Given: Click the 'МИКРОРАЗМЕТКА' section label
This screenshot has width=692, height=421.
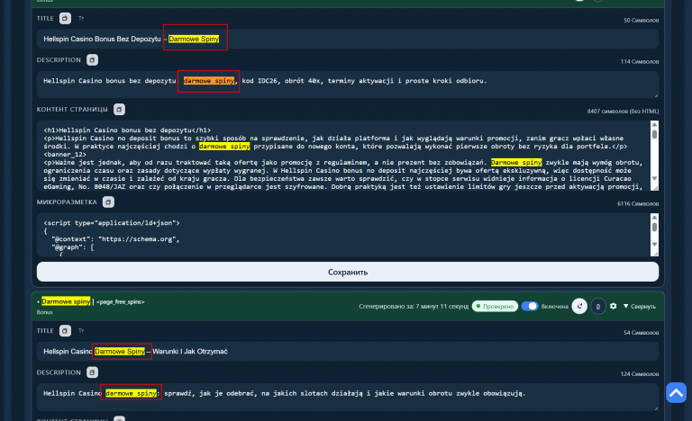Looking at the screenshot, I should 67,202.
